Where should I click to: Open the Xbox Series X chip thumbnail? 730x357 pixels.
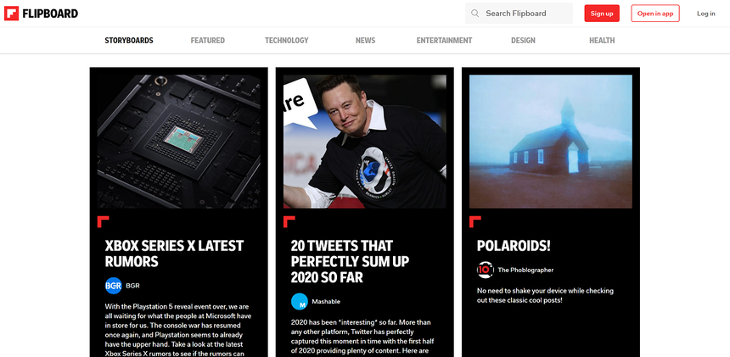pyautogui.click(x=179, y=142)
